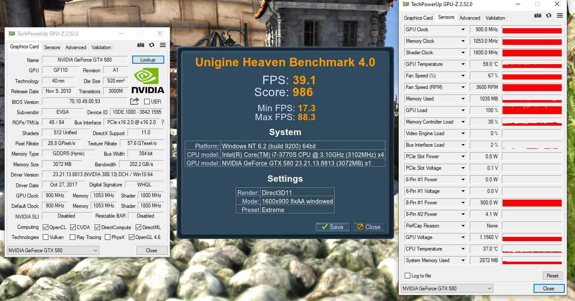This screenshot has height=301, width=575.
Task: Click the GPU Clock red sensor graph
Action: coord(532,30)
